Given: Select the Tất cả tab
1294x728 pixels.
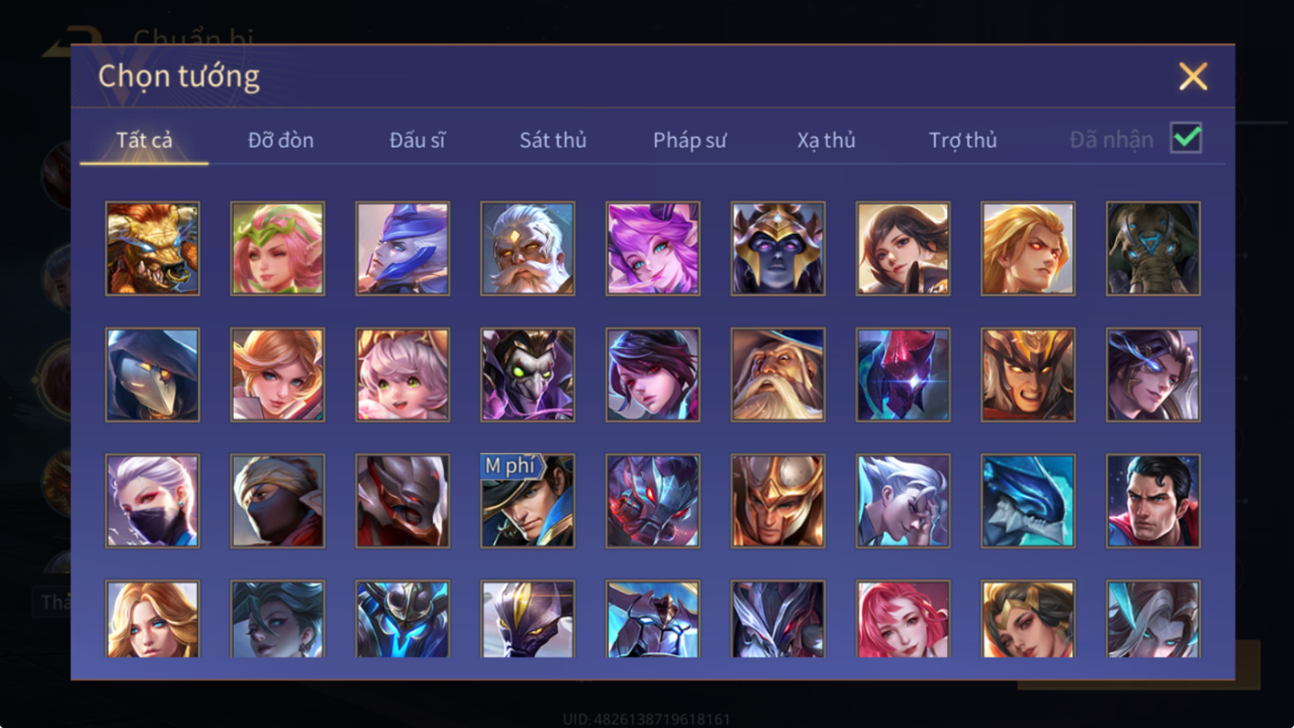Looking at the screenshot, I should (x=145, y=140).
